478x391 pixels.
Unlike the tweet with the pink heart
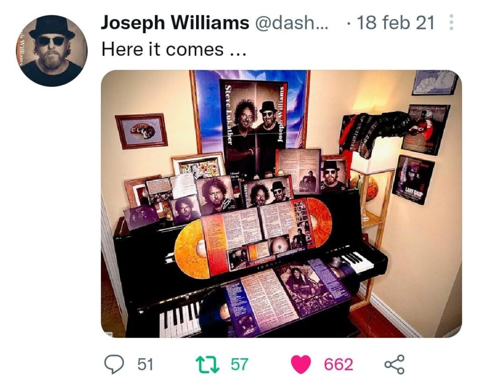(301, 364)
